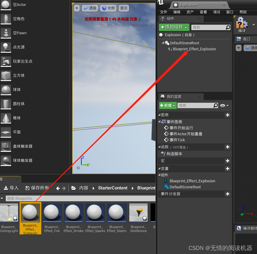
Task: Open the 编辑 edit menu
Action: 177,12
